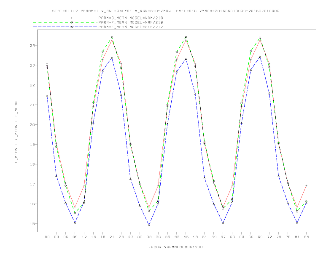The width and height of the screenshot is (334, 258).
Task: Click y-axis tick label 17
Action: click(x=32, y=184)
